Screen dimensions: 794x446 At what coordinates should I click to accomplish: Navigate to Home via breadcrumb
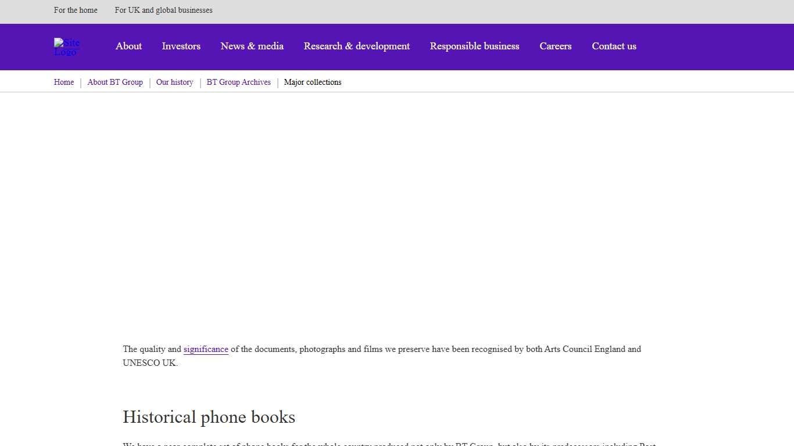pos(63,82)
